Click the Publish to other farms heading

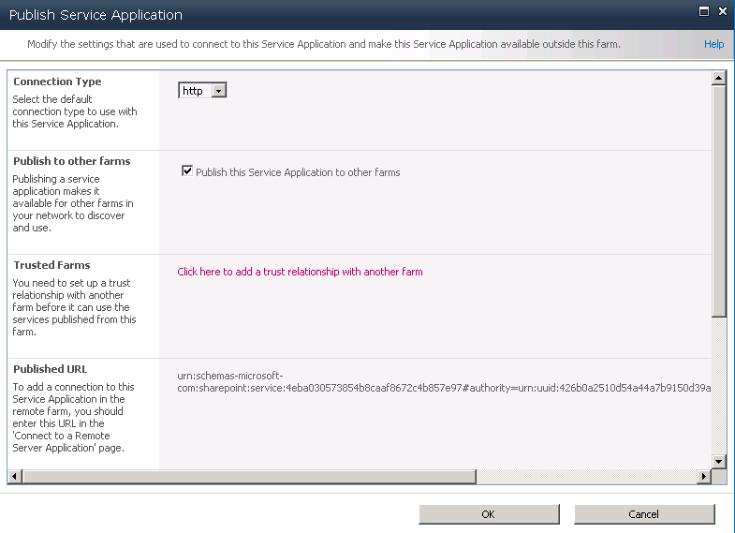pos(72,161)
